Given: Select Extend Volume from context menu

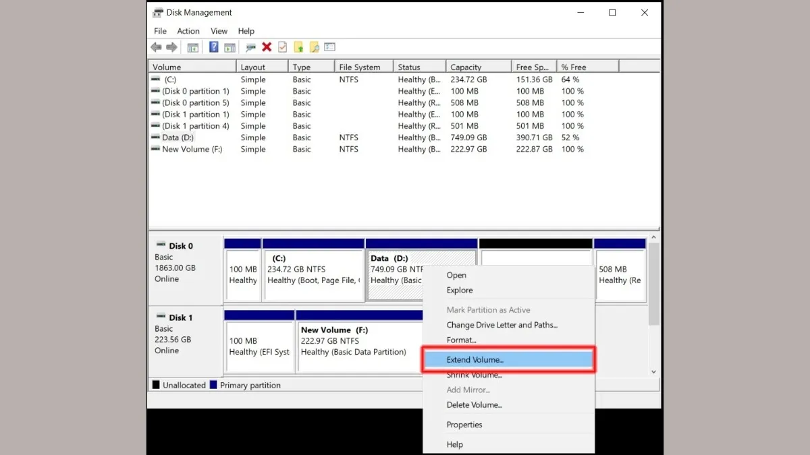Looking at the screenshot, I should coord(475,360).
